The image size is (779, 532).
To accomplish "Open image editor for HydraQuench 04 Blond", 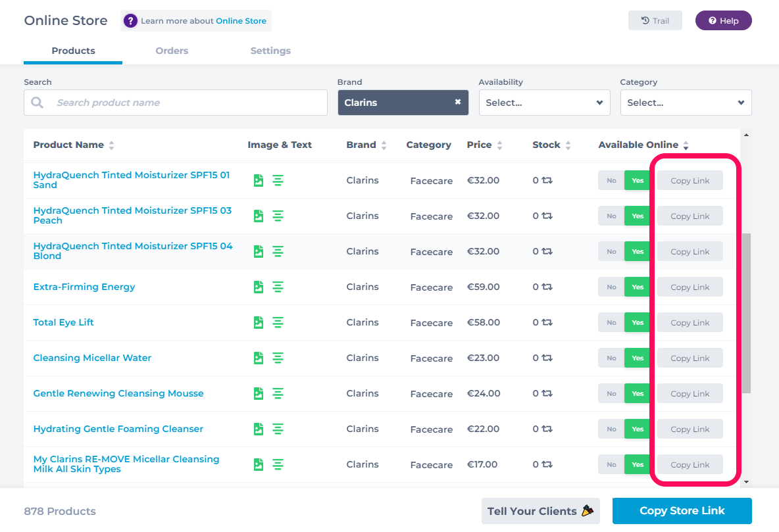I will 259,251.
